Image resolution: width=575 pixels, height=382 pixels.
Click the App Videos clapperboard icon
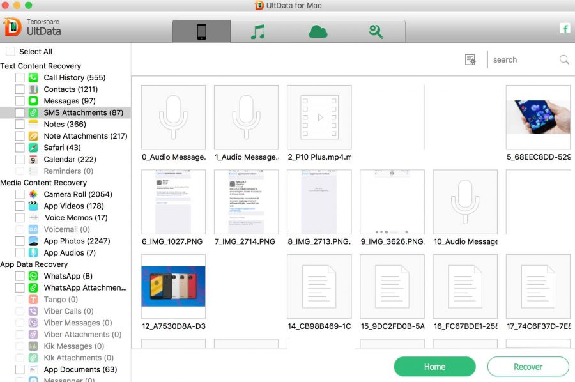[33, 206]
